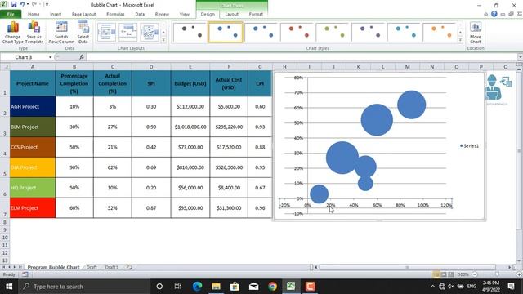This screenshot has height=294, width=523.
Task: Click the Normal view icon
Action: pos(436,274)
